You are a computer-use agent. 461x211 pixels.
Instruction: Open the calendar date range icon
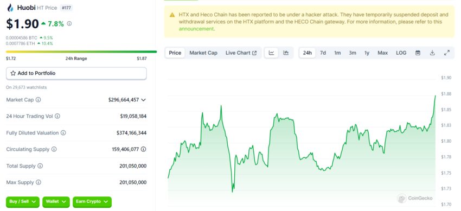tap(418, 53)
